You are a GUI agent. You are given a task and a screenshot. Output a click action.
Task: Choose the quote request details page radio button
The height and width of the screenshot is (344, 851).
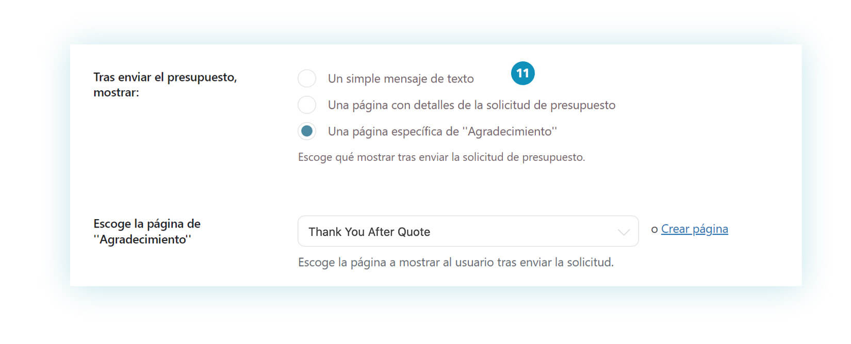307,105
